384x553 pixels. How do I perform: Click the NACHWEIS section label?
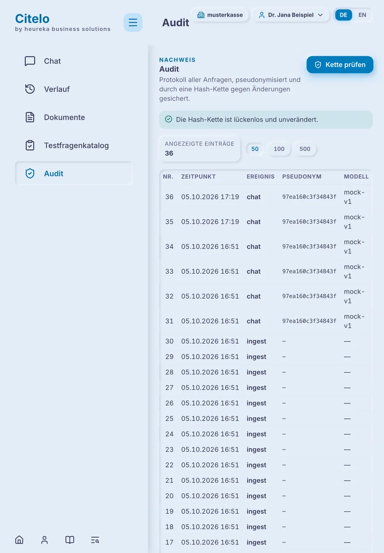tap(177, 60)
